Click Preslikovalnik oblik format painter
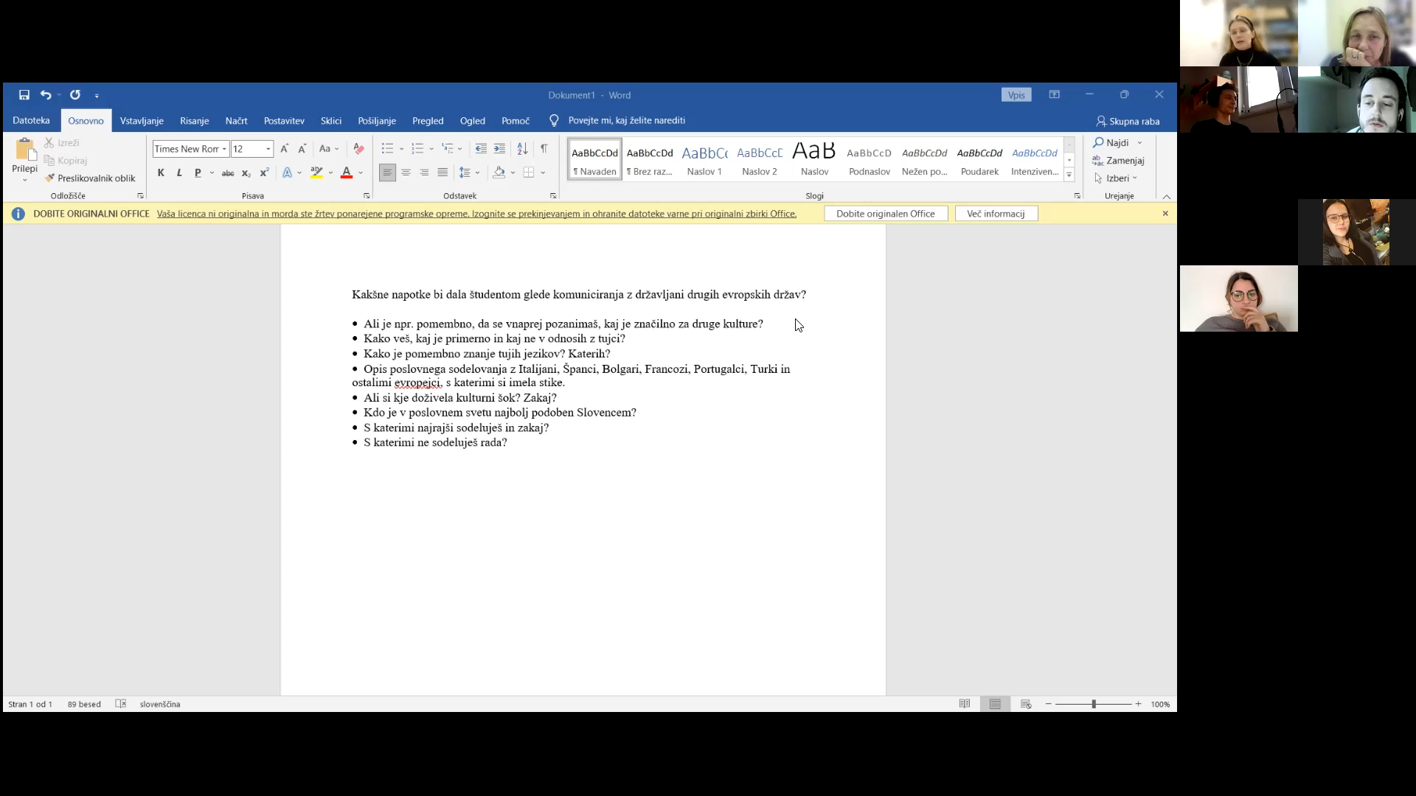 (90, 178)
